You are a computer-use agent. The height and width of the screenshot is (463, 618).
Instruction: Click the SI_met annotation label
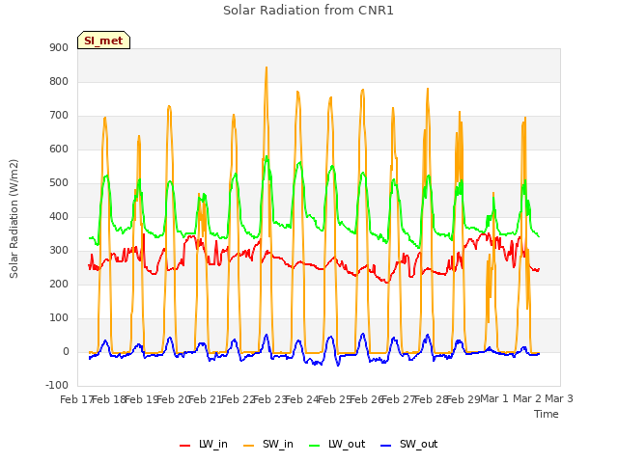tap(103, 41)
